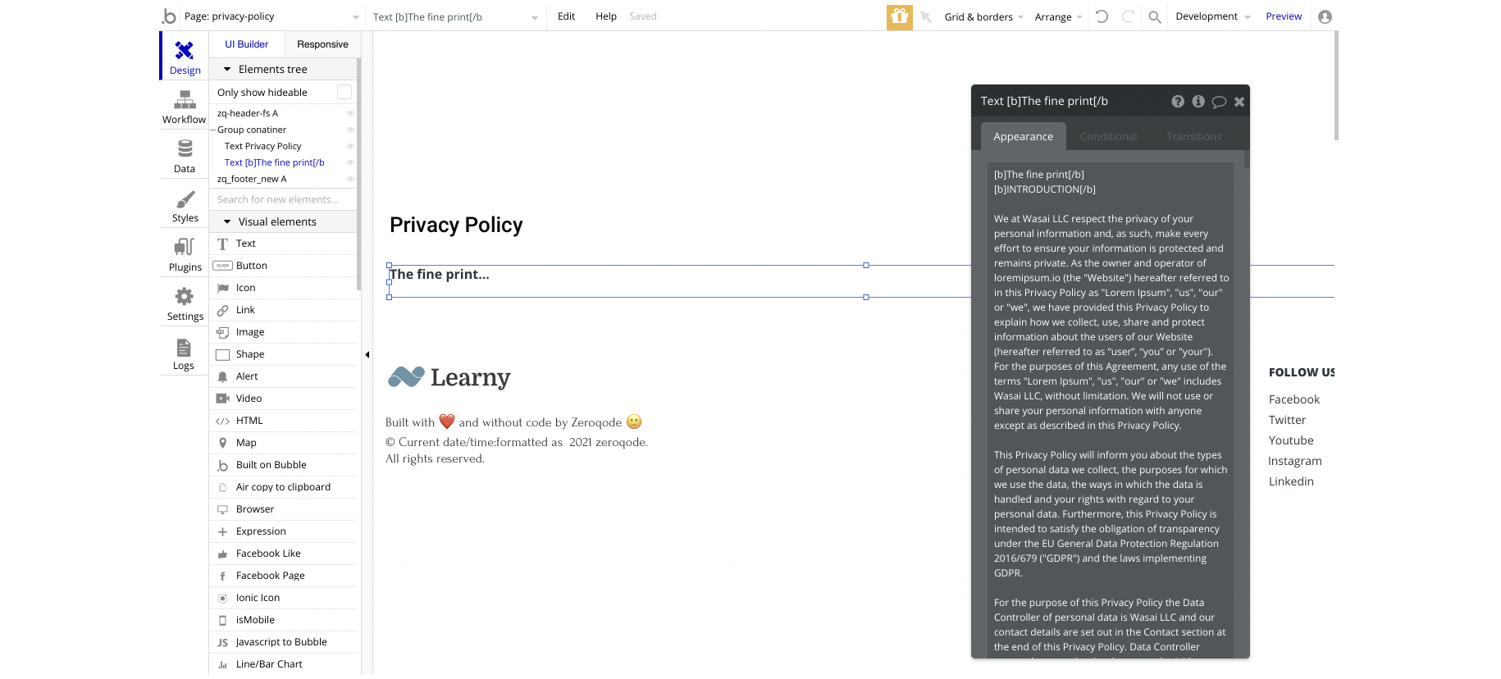1501x679 pixels.
Task: Click the gift box icon
Action: click(x=899, y=16)
